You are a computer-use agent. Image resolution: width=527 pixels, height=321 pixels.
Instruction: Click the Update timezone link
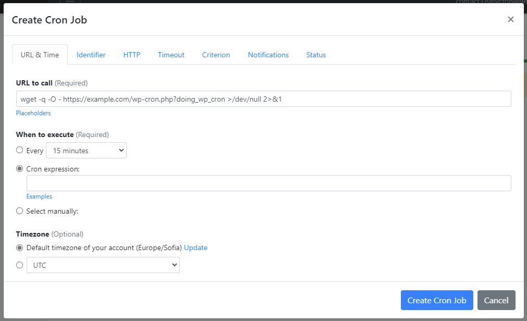coord(195,248)
